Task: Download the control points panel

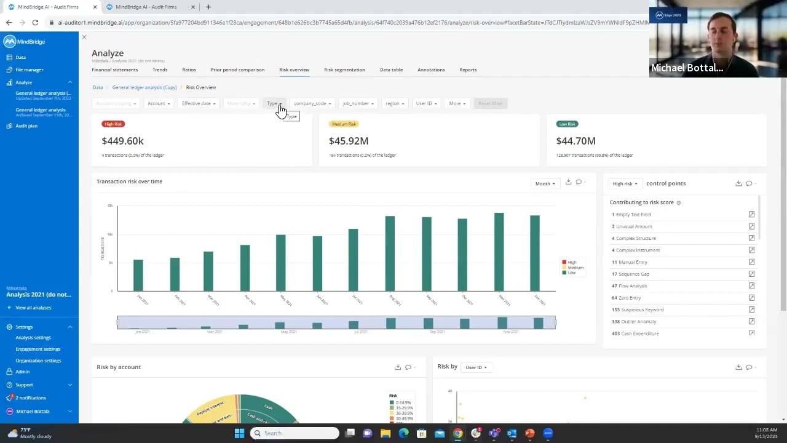Action: 738,183
